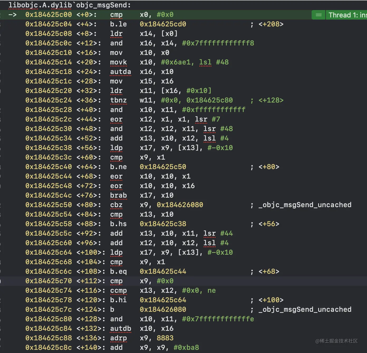Viewport: 367px width, 353px height.
Task: Select address 0x184625c54 at offset +84
Action: [49, 215]
